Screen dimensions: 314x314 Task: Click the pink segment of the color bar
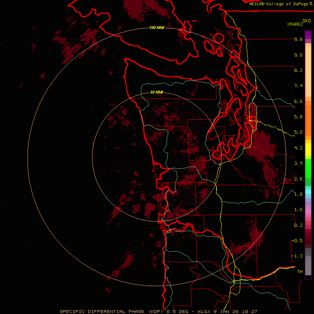308,211
